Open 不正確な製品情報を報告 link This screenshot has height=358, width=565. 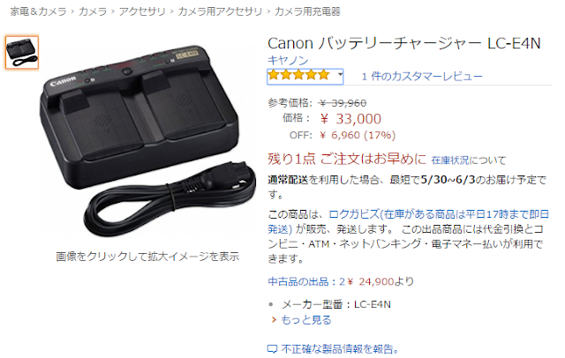(340, 348)
